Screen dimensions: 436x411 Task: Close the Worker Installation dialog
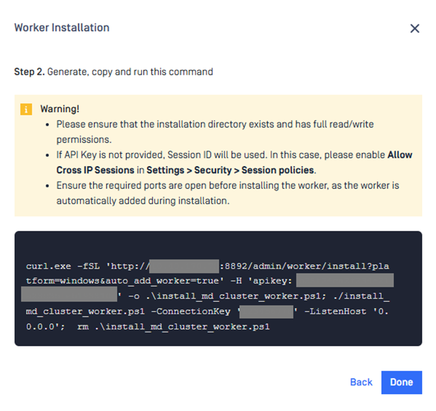414,28
